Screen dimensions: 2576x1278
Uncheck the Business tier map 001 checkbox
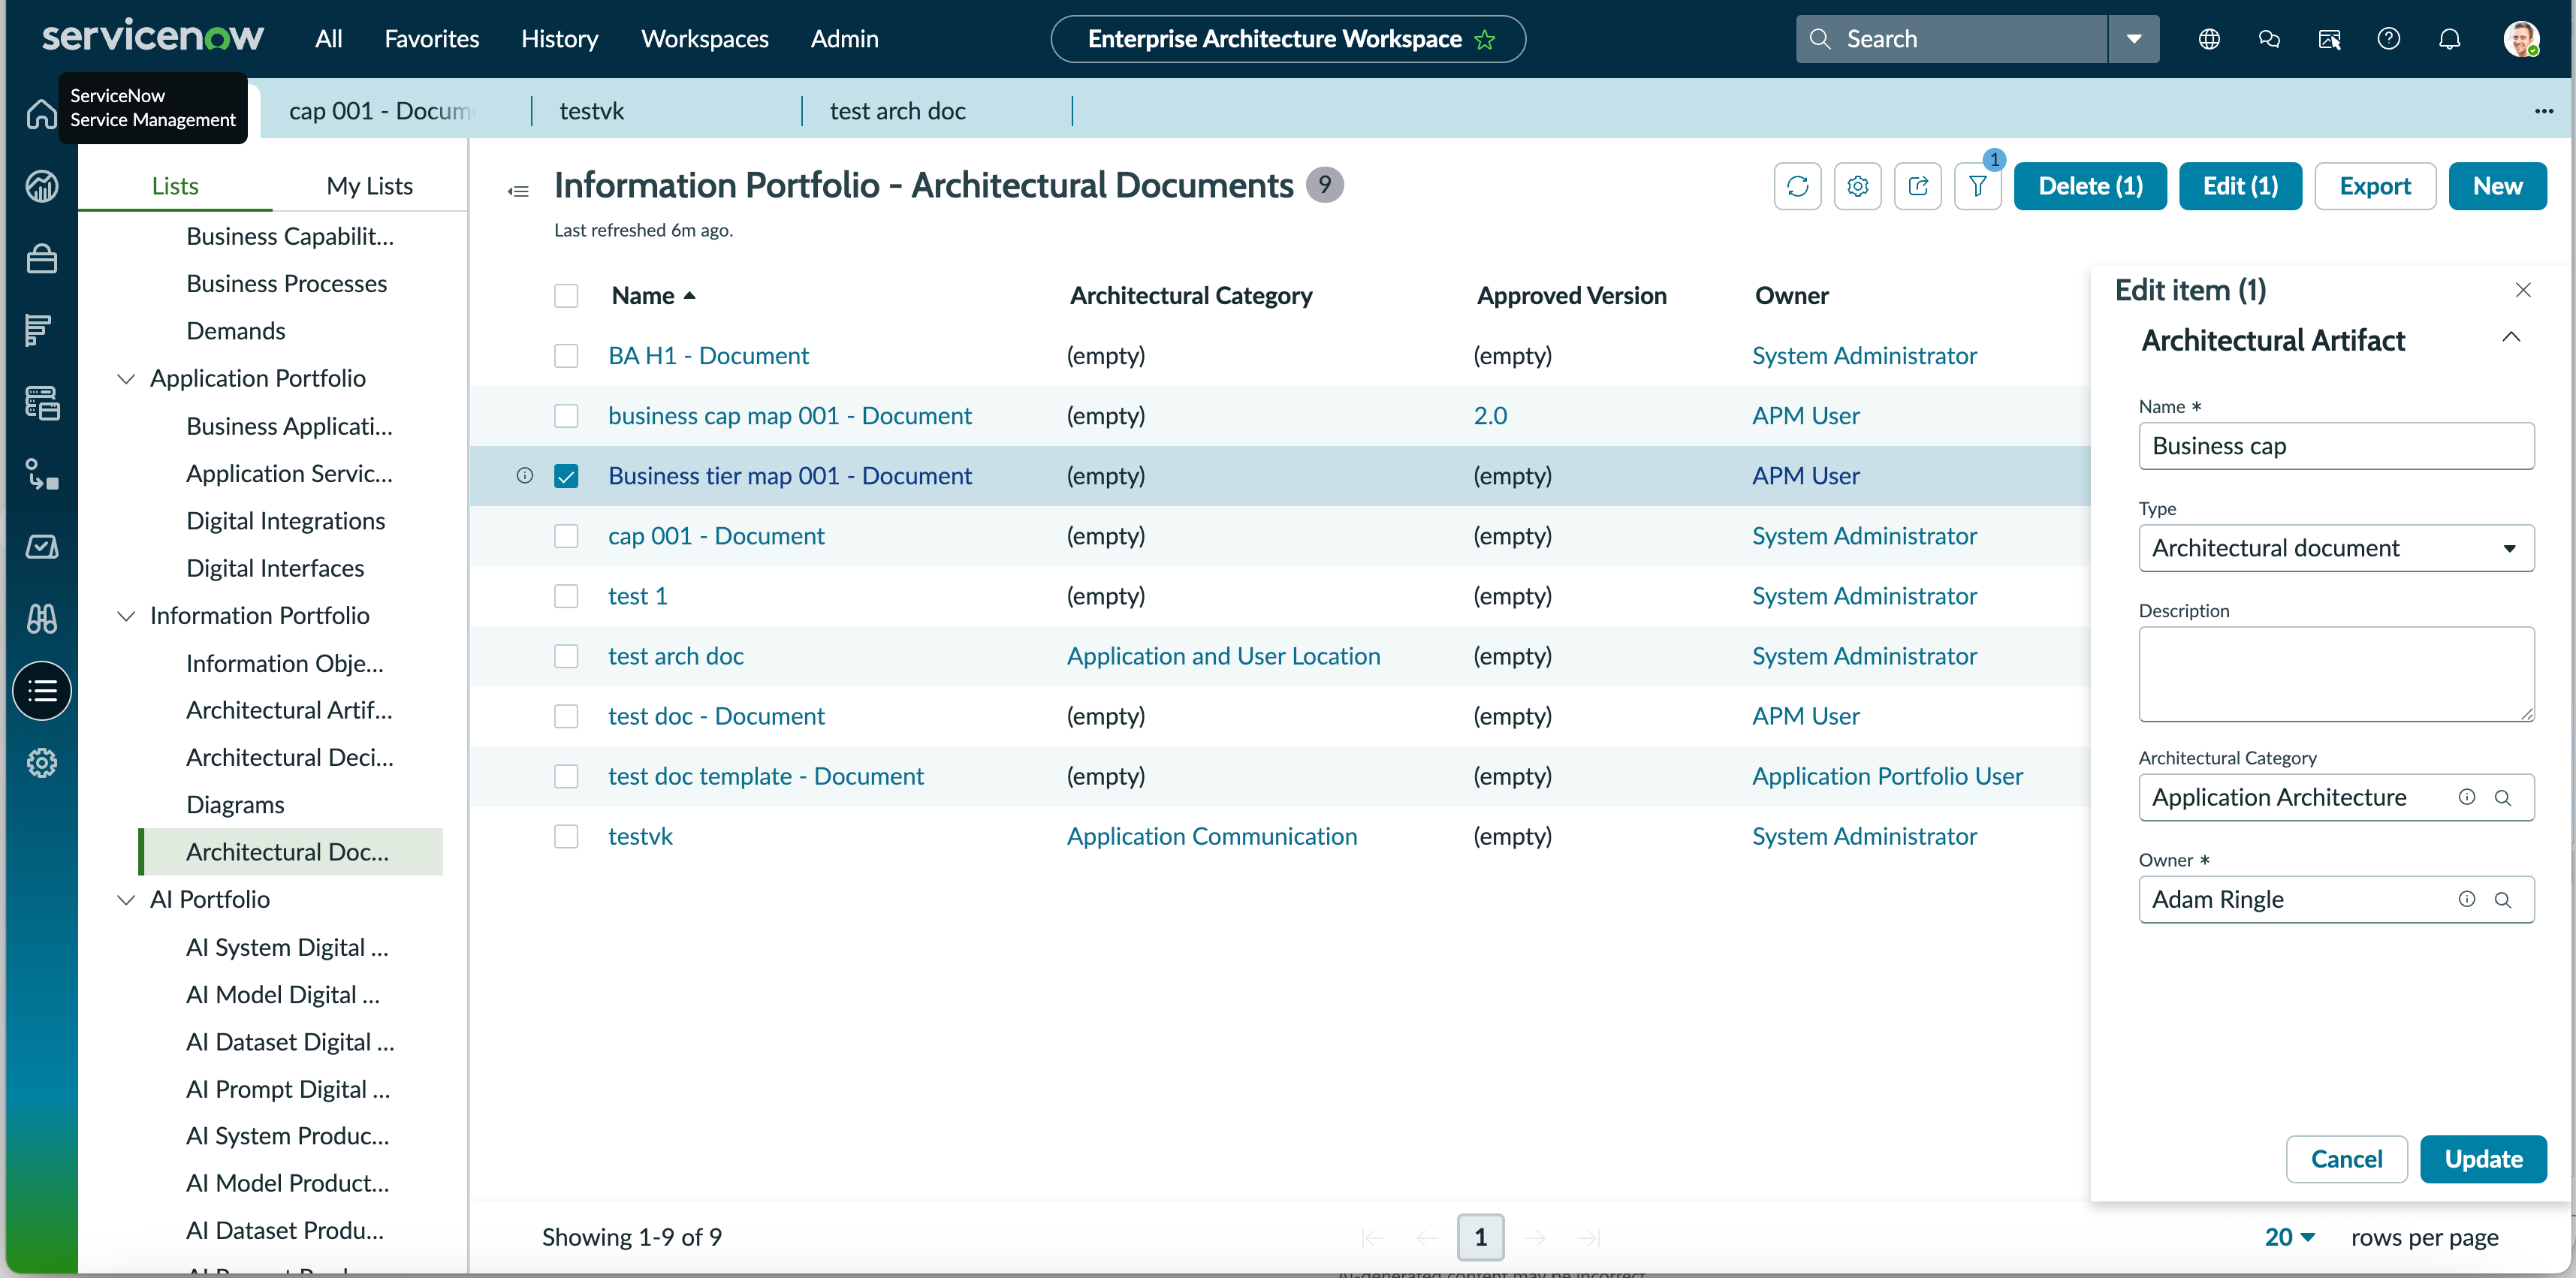(566, 476)
